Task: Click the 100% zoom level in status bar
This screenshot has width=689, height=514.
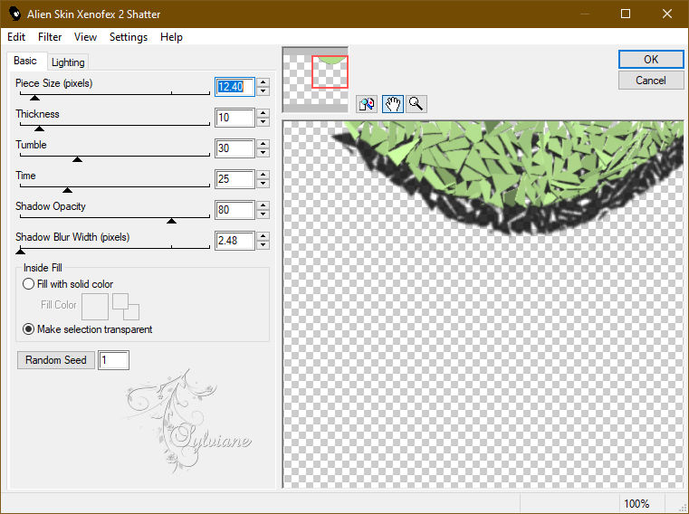Action: pos(636,503)
